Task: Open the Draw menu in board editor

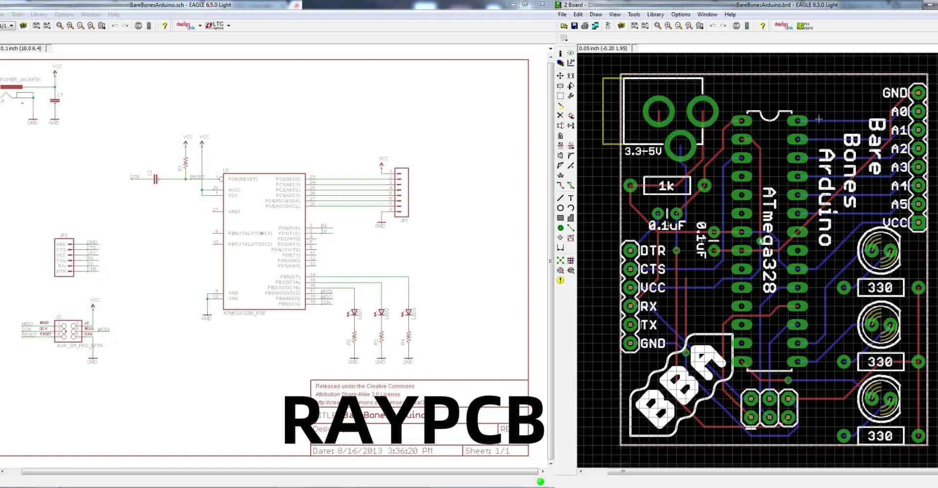Action: (596, 15)
